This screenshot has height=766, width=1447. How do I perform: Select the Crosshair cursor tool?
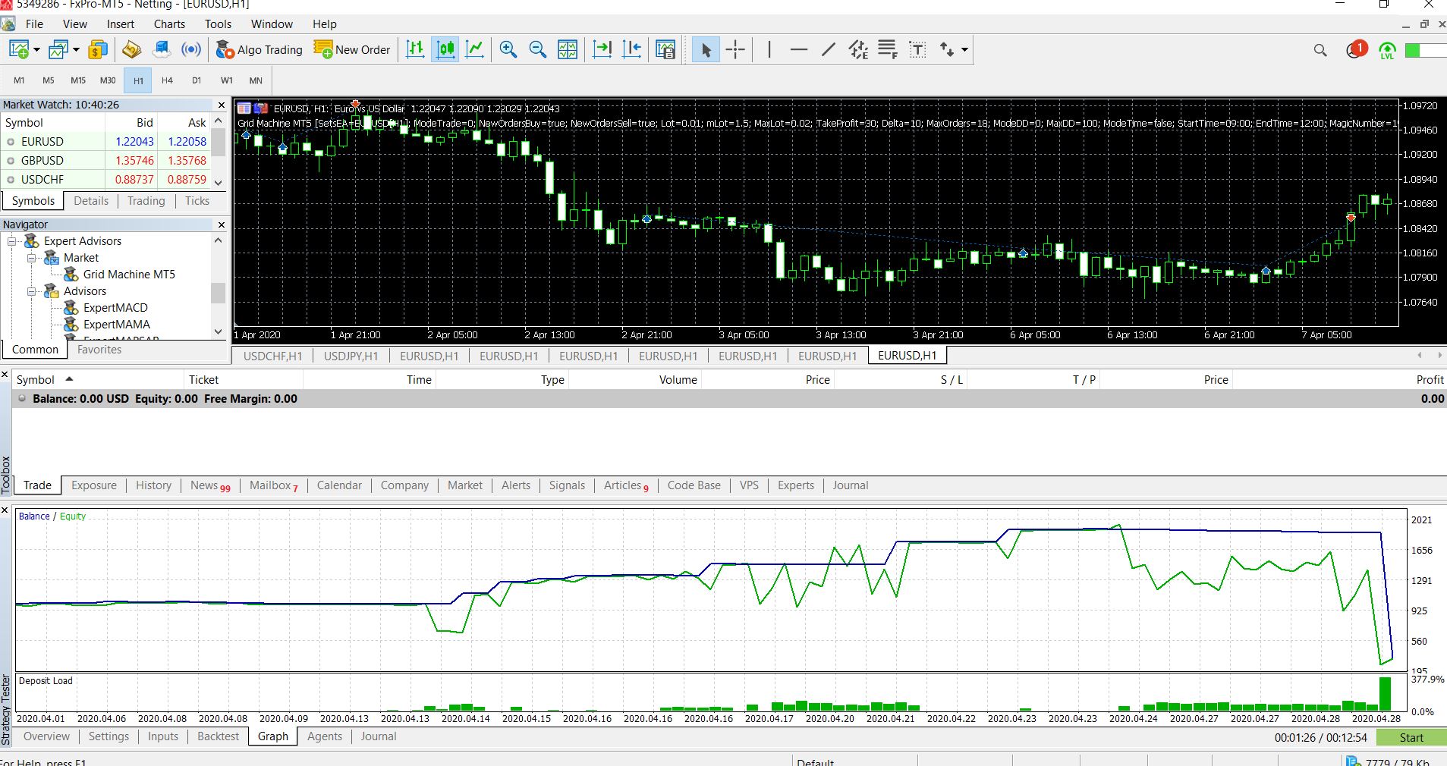(x=735, y=50)
